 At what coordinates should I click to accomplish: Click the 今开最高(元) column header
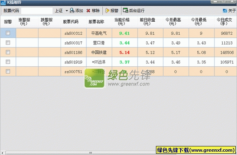[176, 22]
